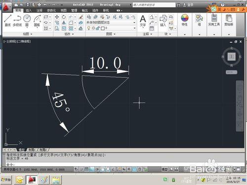The width and height of the screenshot is (247, 185).
Task: Expand the Annotation (注释) panel title
Action: 147,34
